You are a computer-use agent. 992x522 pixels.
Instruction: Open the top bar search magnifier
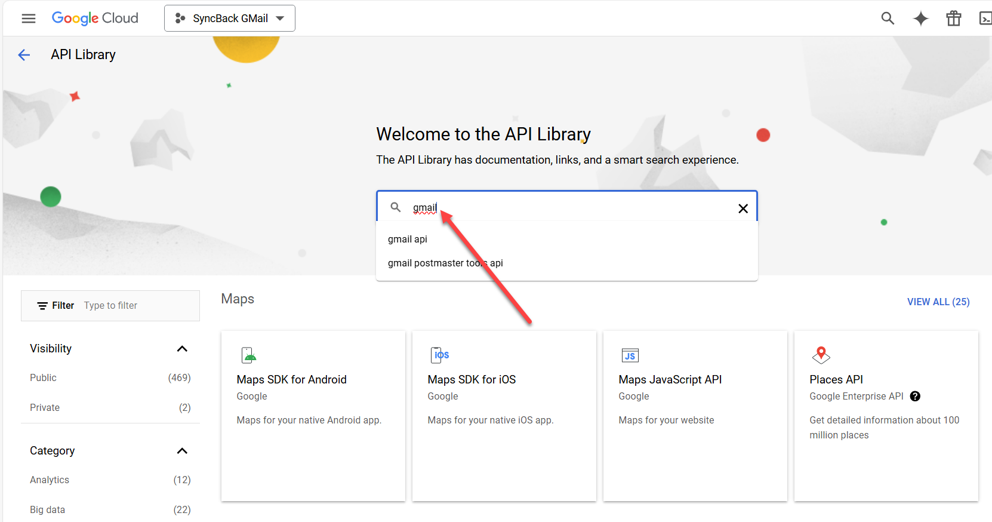[888, 19]
